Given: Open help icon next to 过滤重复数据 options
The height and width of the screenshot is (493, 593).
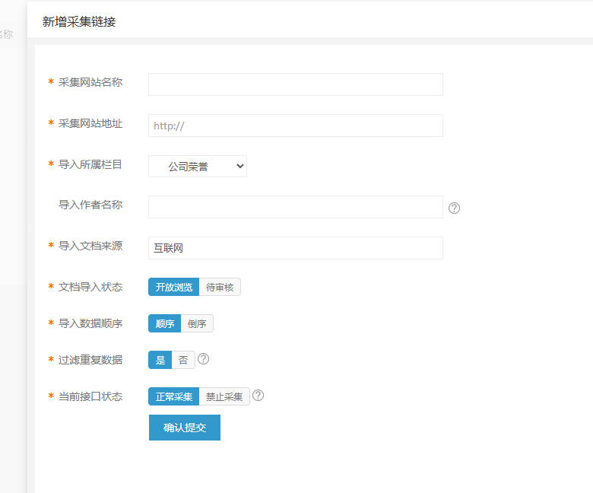Looking at the screenshot, I should 204,358.
